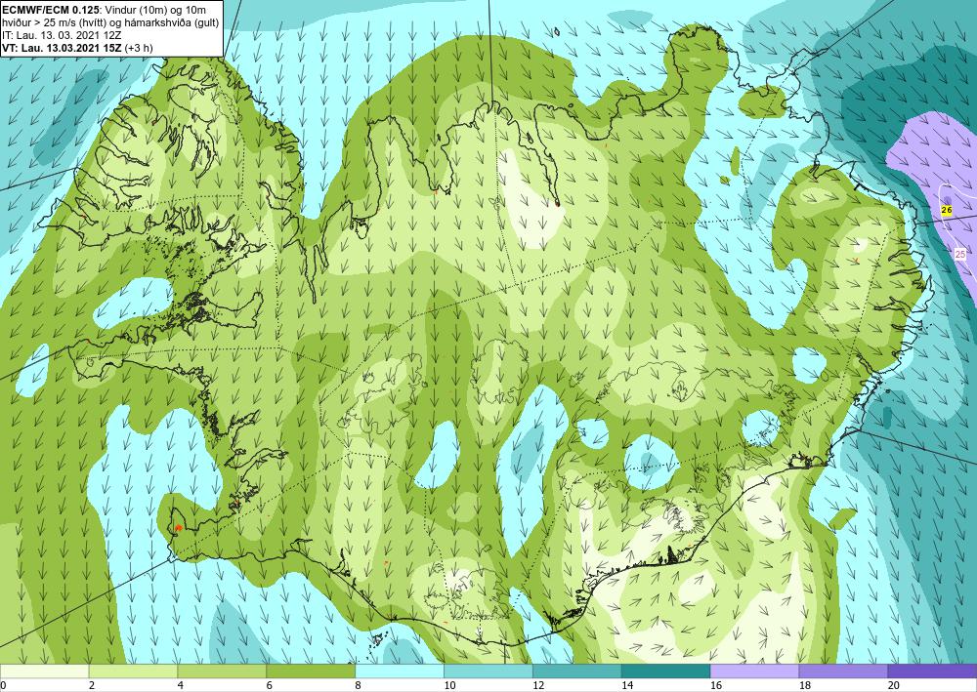This screenshot has height=692, width=977.
Task: Click the title line 'ECMWF/ECM 0.125: Vindur (10m) og 10m'
Action: point(105,10)
